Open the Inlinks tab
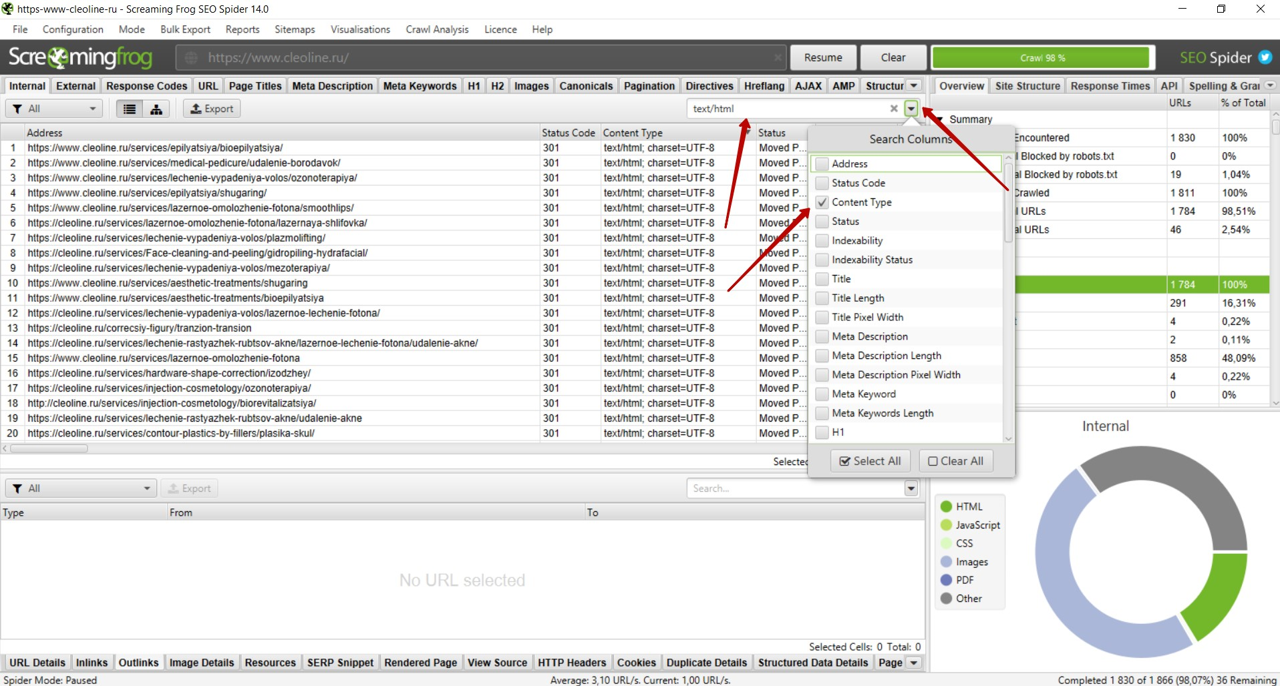The image size is (1280, 686). (92, 663)
